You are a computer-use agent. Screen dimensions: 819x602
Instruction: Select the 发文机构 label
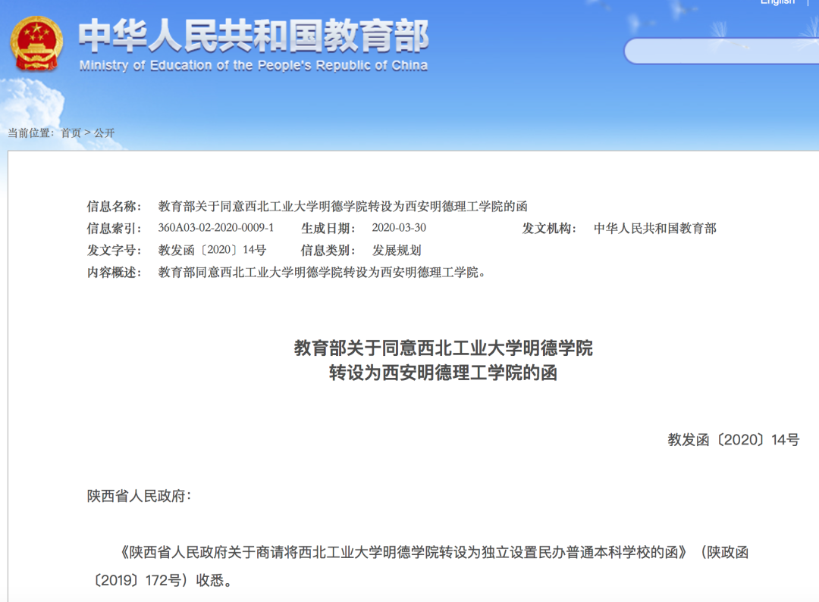click(549, 229)
